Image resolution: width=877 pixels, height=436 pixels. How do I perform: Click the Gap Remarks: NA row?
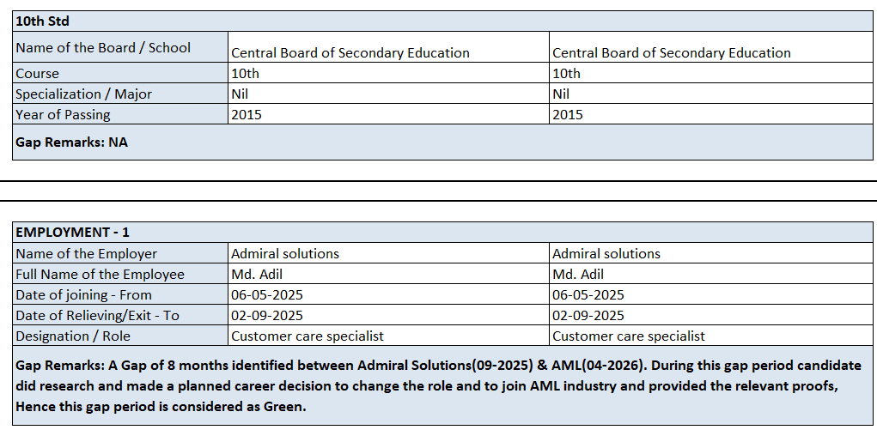coord(442,142)
